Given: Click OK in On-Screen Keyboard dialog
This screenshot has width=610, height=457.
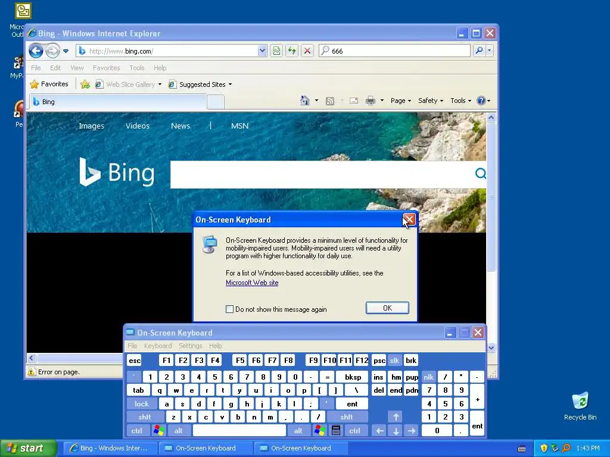Looking at the screenshot, I should 387,308.
